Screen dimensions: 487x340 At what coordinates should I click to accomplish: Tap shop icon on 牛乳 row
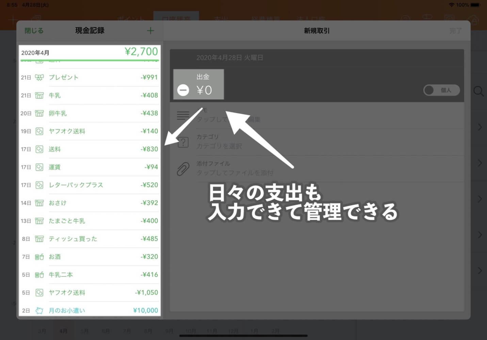[39, 96]
